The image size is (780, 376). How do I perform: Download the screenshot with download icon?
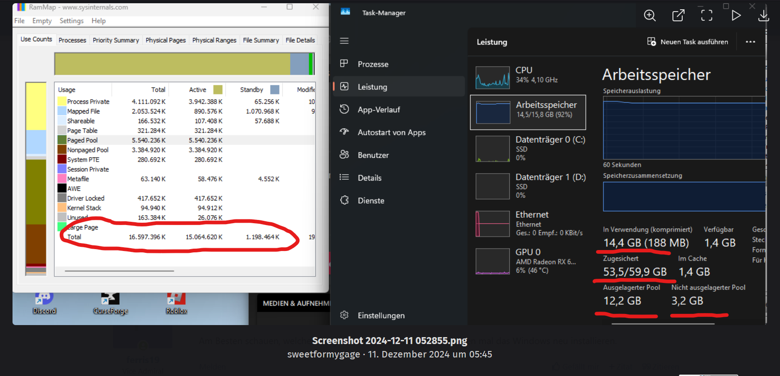[x=763, y=15]
